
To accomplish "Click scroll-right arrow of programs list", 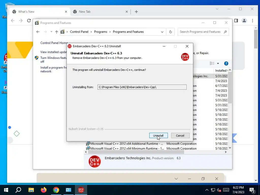I will [x=226, y=152].
